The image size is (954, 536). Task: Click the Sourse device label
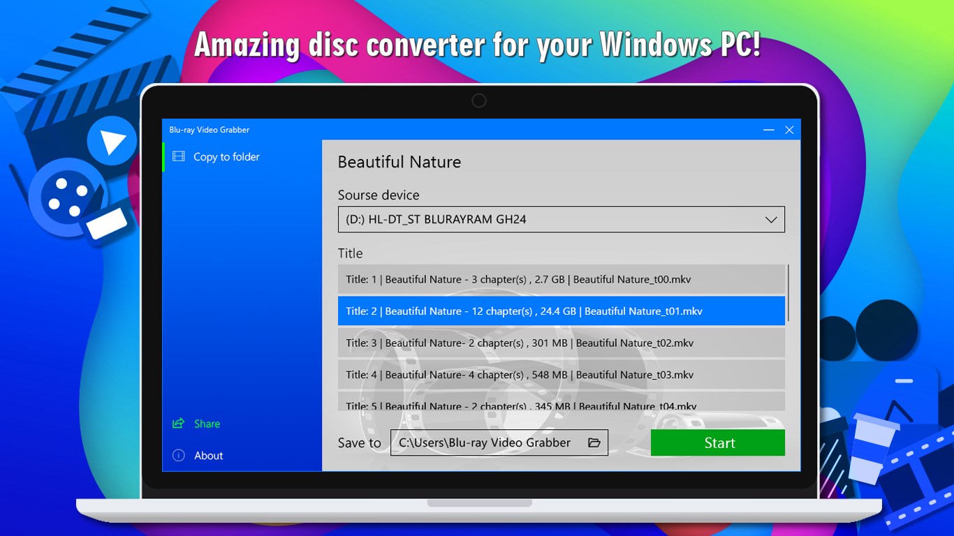coord(379,195)
